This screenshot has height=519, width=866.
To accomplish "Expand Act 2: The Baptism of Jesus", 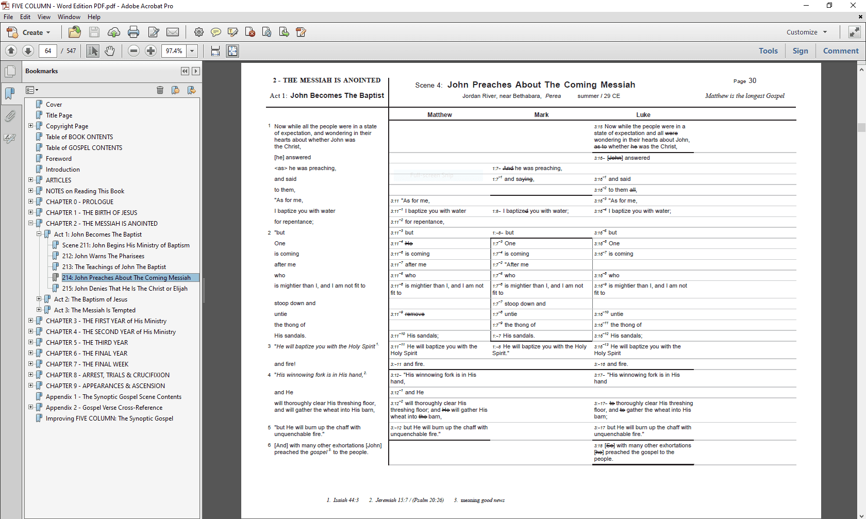I will pyautogui.click(x=39, y=299).
